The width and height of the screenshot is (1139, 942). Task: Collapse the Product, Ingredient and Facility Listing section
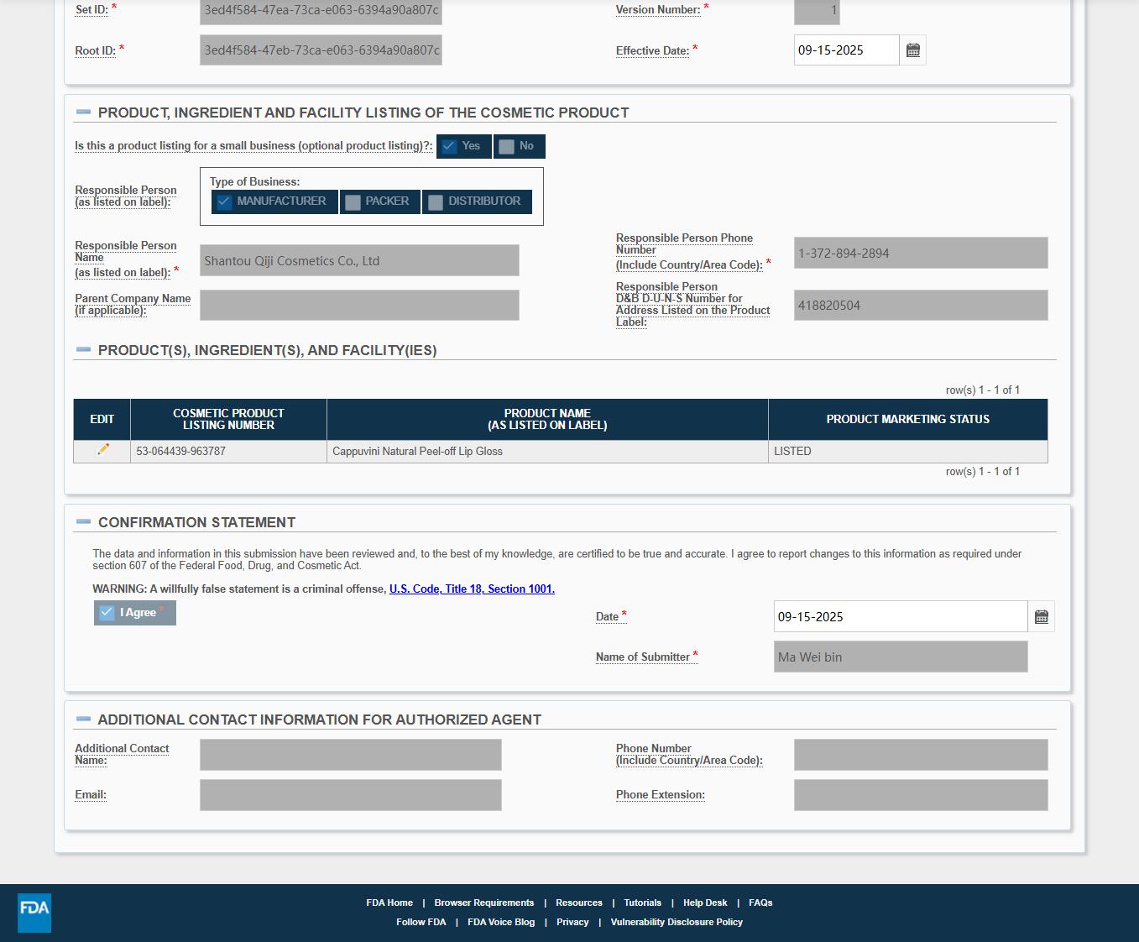point(83,113)
